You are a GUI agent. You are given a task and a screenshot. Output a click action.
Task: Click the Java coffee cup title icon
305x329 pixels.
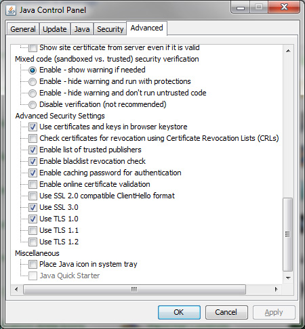coord(11,10)
